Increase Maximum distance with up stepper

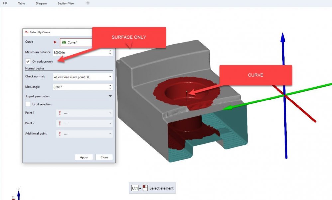pyautogui.click(x=110, y=51)
